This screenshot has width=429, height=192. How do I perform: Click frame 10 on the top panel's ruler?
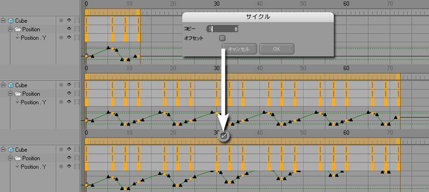129,4
